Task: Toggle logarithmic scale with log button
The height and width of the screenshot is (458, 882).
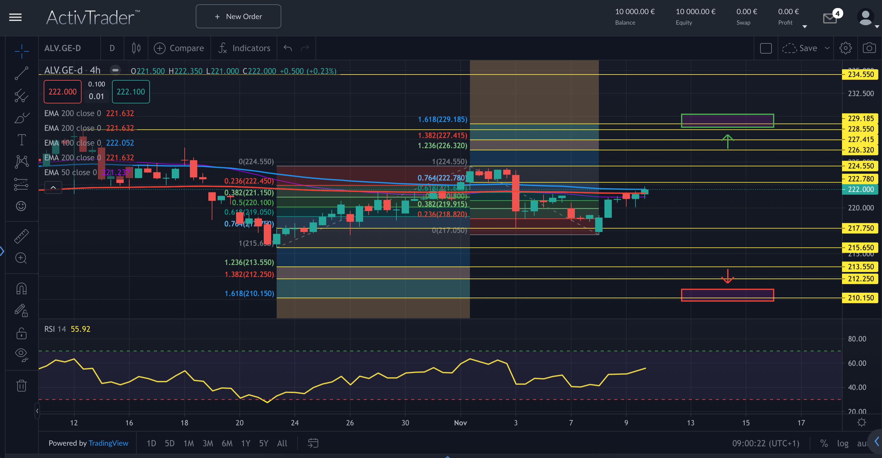Action: click(x=843, y=443)
